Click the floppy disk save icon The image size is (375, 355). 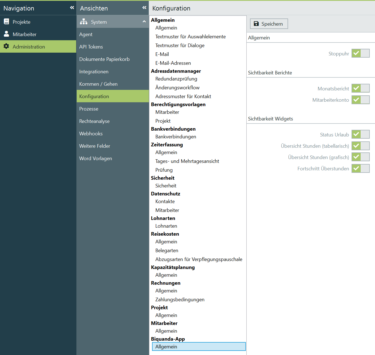tap(256, 24)
